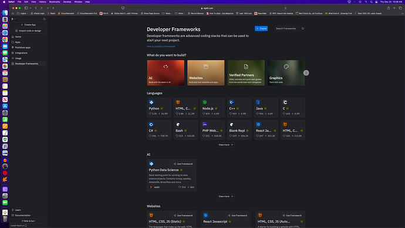This screenshot has width=405, height=228.
Task: Click the Safari share icon
Action: tap(389, 8)
